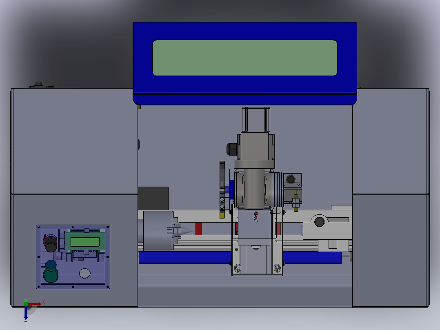Select the small button on top-left enclosure
This screenshot has height=330, width=440.
pos(38,84)
